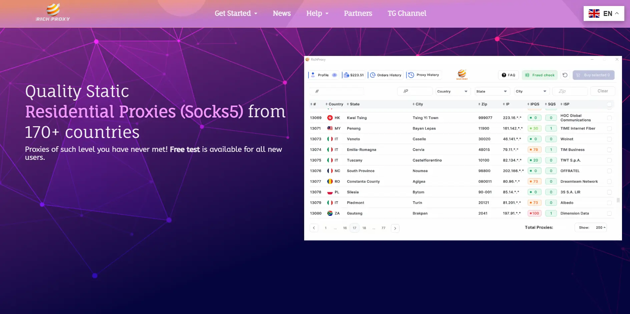Toggle the select-all checkbox in table header
Viewport: 630px width, 314px height.
point(609,104)
